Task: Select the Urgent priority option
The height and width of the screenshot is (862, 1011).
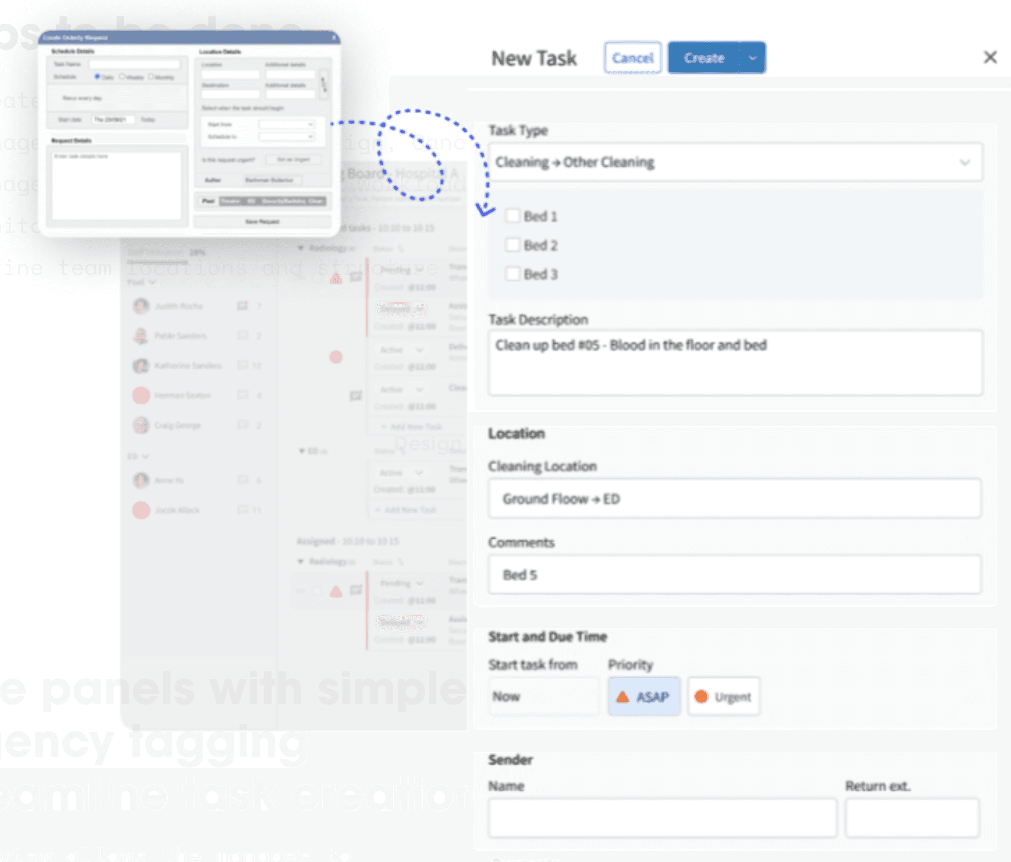Action: [723, 697]
